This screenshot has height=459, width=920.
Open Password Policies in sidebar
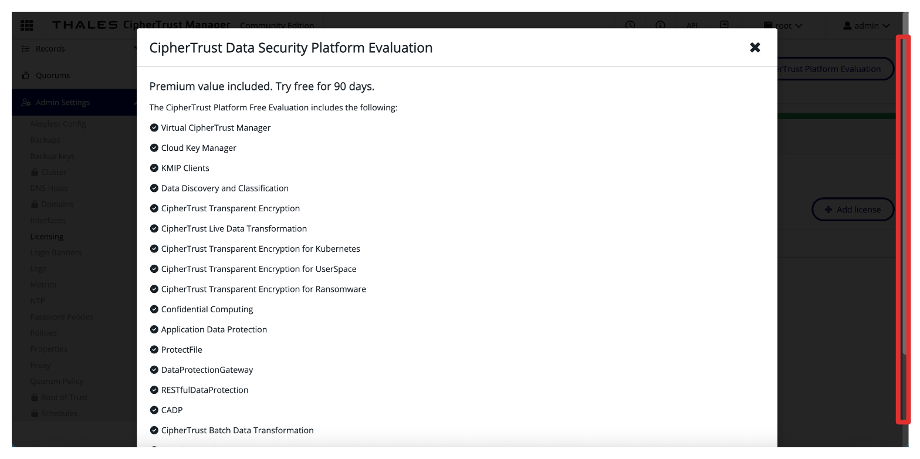pyautogui.click(x=62, y=317)
